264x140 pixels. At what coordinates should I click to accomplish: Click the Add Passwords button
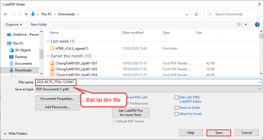[x=57, y=107]
